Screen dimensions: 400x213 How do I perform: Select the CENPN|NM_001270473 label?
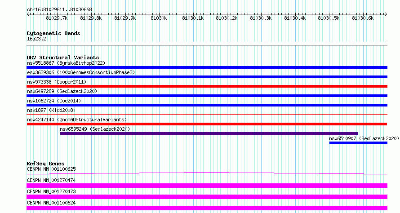[x=51, y=191]
